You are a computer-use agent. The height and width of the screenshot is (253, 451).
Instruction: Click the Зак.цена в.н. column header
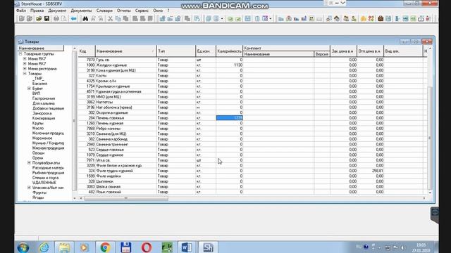[343, 51]
